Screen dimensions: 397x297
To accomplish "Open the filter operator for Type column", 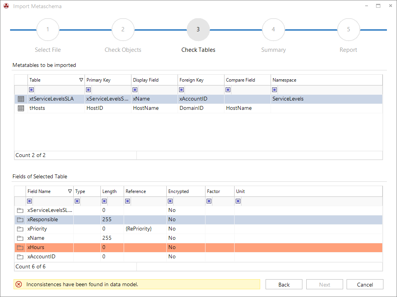I will tap(77, 201).
